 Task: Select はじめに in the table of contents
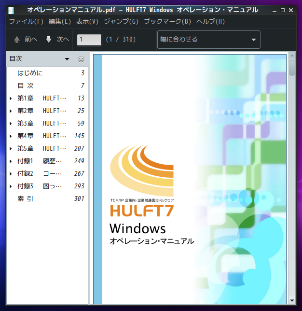pos(47,73)
